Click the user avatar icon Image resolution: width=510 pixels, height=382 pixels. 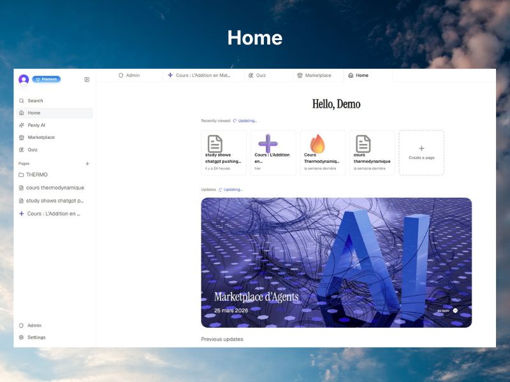coord(24,80)
